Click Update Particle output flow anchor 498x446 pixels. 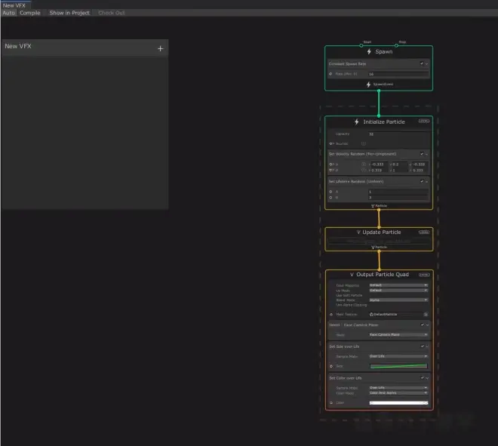(x=379, y=251)
